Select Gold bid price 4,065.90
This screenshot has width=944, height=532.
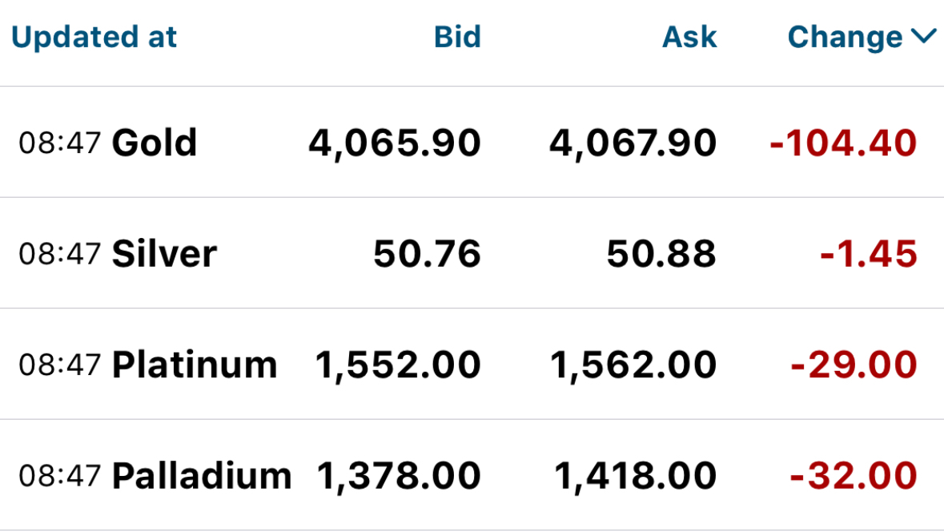(395, 143)
